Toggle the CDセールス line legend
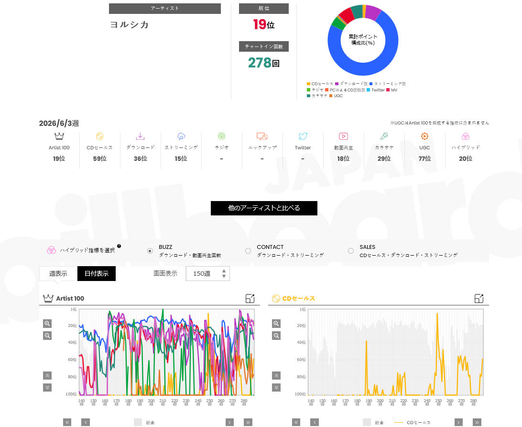522x427 pixels. 413,422
